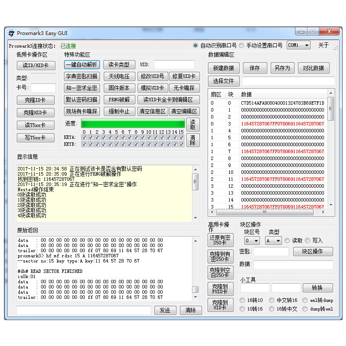Screen dimensions: 346x346
Task: Toggle KEYB checkbox for sector 10
Action: point(149,144)
